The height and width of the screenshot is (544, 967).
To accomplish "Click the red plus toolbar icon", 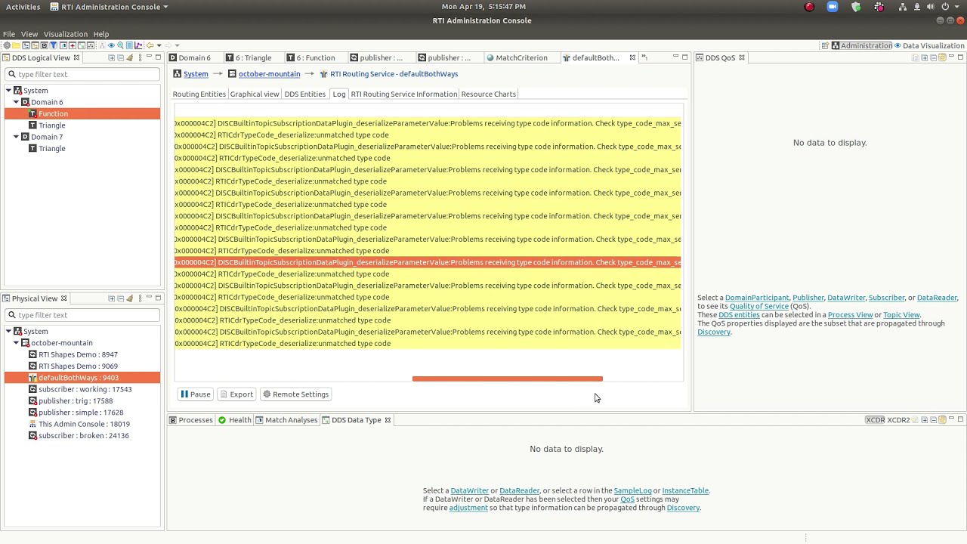I will point(73,45).
